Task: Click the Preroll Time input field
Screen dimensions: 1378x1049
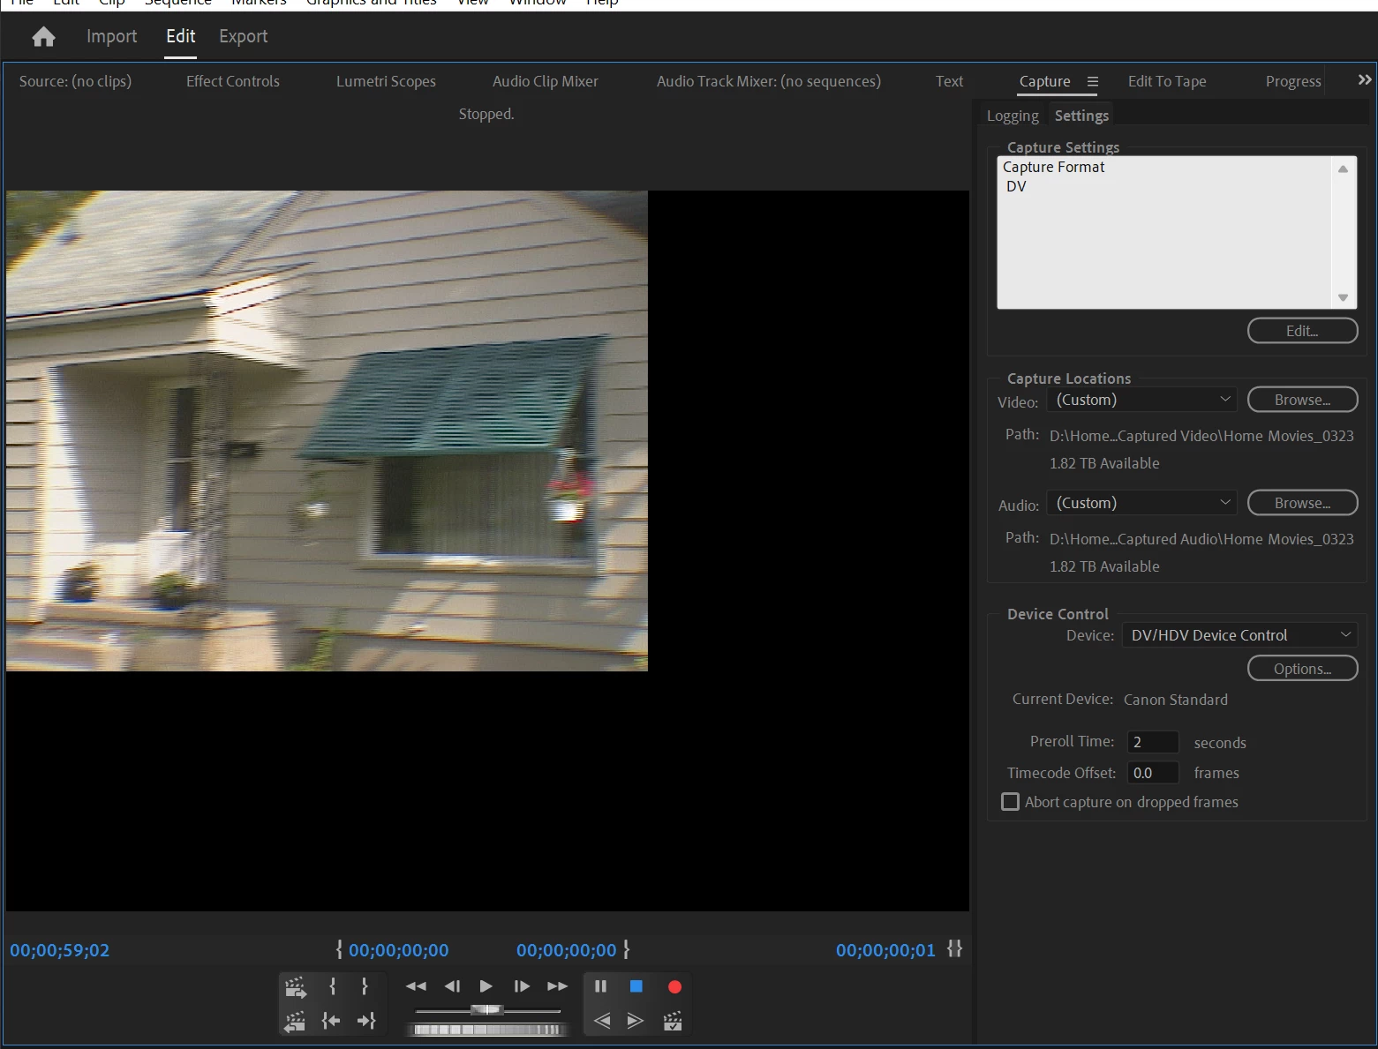Action: (1153, 742)
